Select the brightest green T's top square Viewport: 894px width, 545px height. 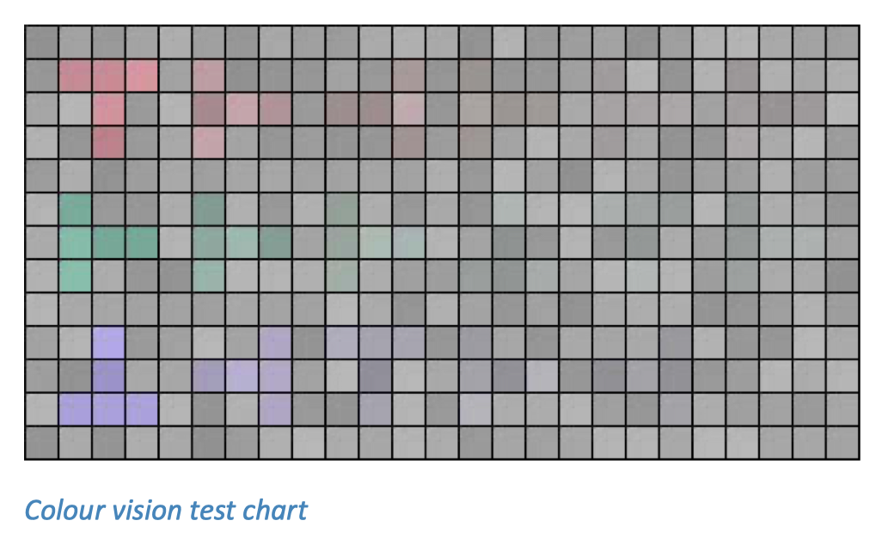pyautogui.click(x=76, y=210)
